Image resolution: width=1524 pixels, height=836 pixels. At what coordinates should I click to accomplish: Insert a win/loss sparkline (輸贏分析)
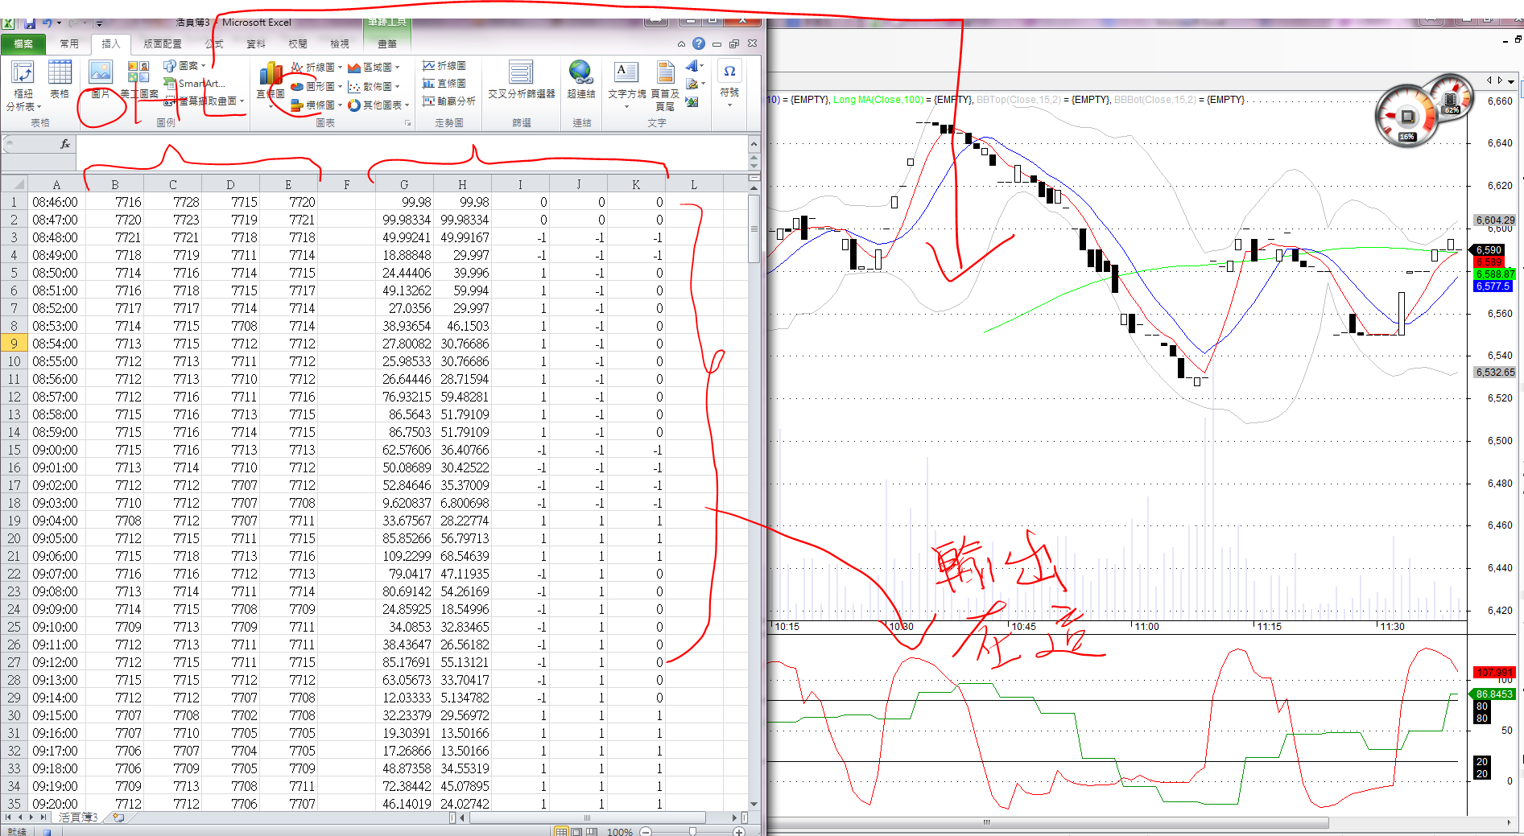449,101
